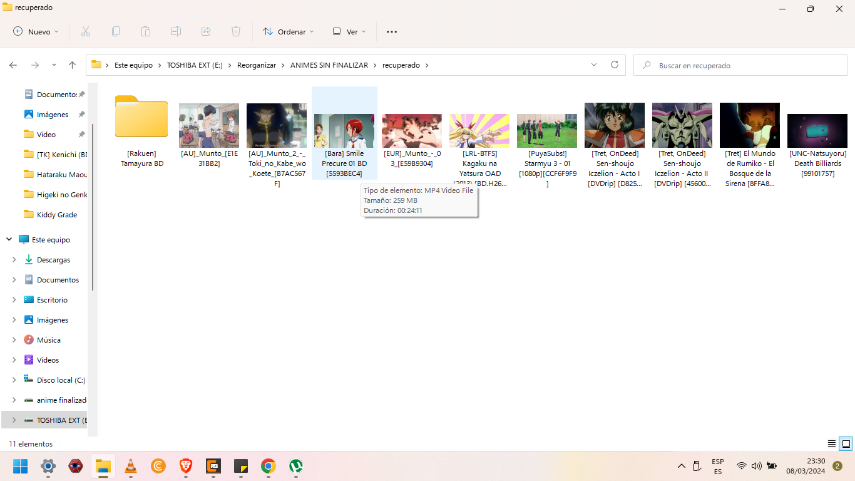Go up one folder level arrow
855x481 pixels.
point(72,65)
